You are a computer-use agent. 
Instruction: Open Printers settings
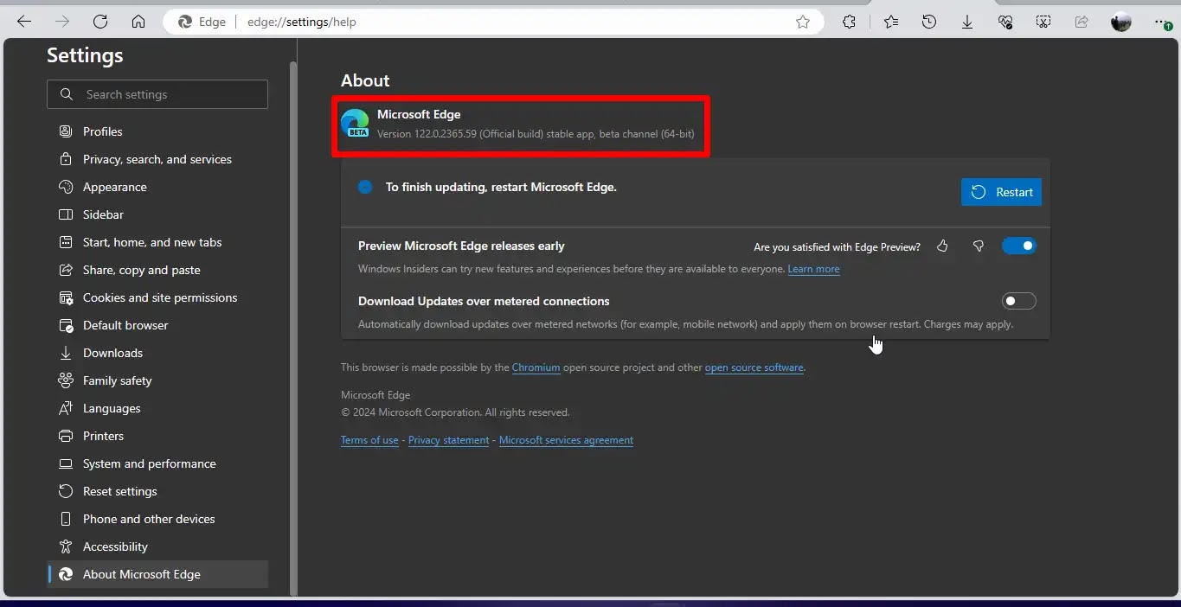point(157,436)
